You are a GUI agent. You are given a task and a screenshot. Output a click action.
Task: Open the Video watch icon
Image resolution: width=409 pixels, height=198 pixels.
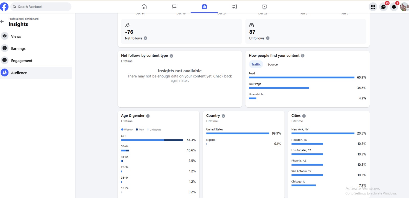tap(264, 7)
